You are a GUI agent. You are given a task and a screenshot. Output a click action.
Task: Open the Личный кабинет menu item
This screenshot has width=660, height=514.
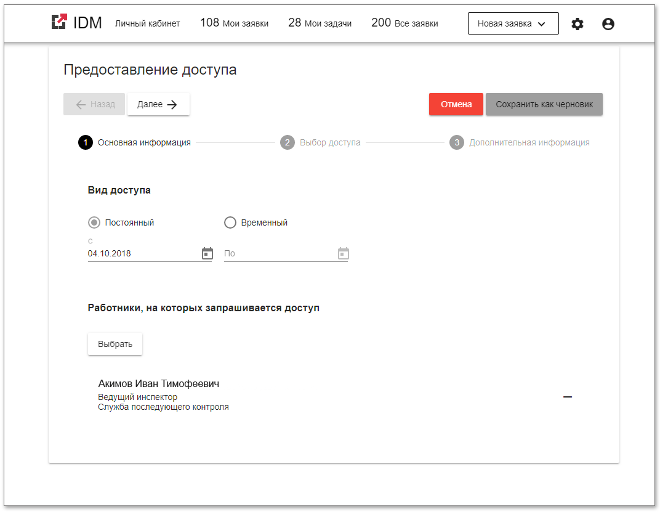point(148,23)
